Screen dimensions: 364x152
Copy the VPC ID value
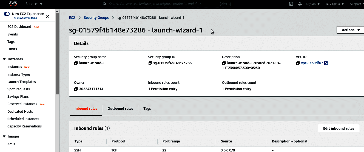[x=298, y=63]
